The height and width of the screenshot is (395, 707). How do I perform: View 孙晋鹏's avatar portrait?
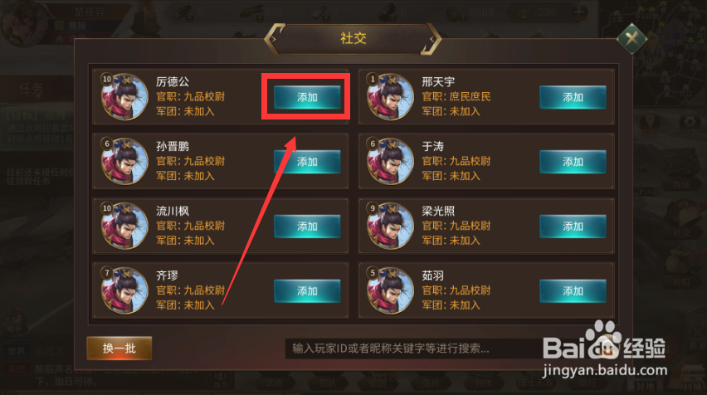point(124,161)
